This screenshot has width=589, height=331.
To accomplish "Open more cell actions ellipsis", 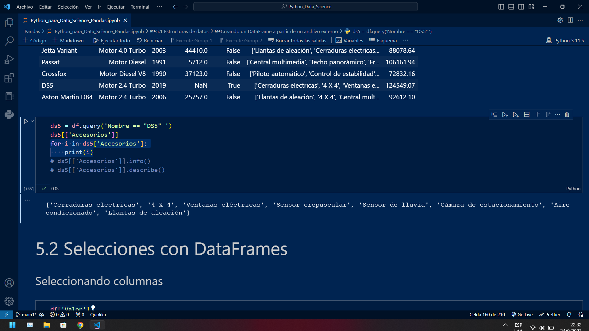I will [x=558, y=115].
